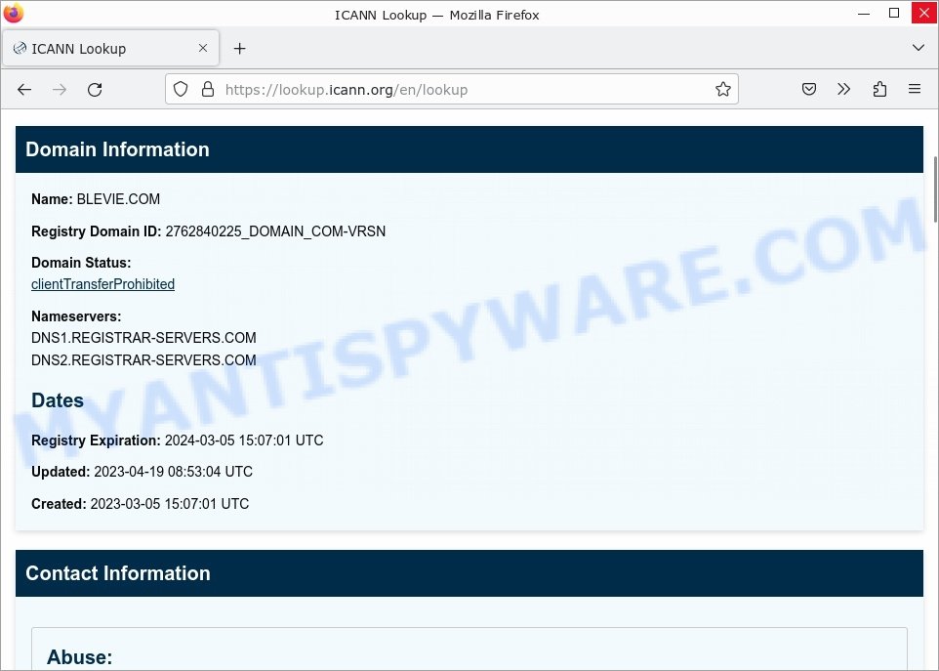Select the Registry Domain ID value 2762840225_DOMAIN_COM-VRSN
Viewport: 939px width, 671px height.
coord(275,231)
